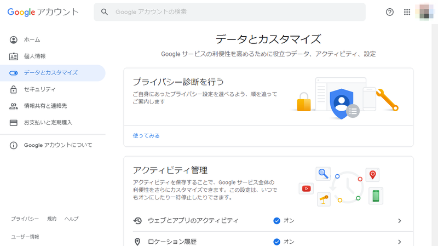Click the 使ってみる link
438x246 pixels.
click(x=146, y=135)
